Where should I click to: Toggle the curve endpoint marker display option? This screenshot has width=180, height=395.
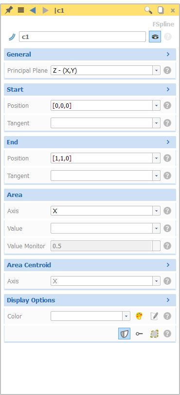point(139,334)
